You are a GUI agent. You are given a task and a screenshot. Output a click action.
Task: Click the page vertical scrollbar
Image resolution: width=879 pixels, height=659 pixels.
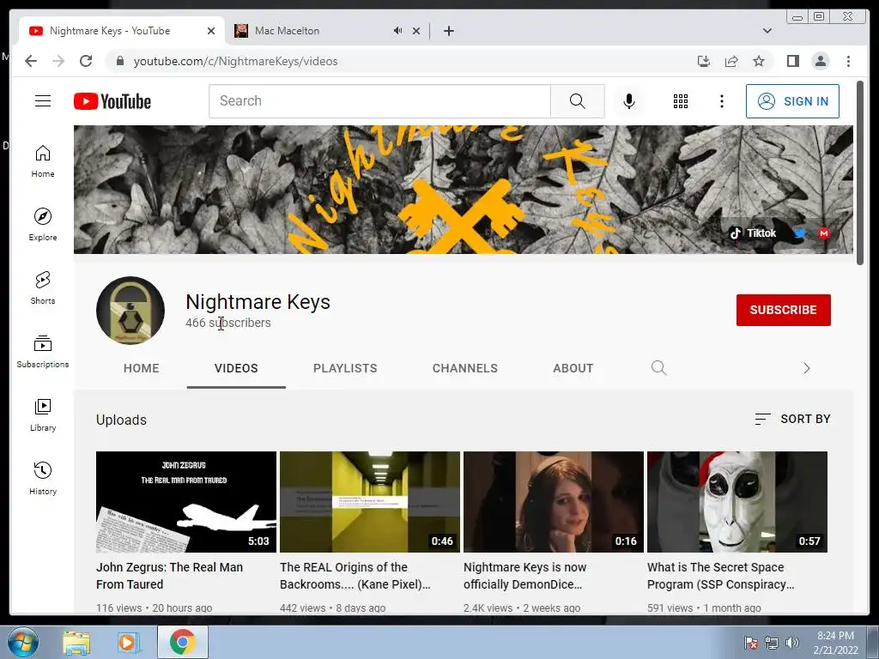click(x=860, y=172)
